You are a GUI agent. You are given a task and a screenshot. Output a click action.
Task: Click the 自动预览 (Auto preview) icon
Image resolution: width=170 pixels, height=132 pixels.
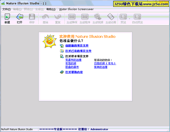pyautogui.click(x=137, y=17)
